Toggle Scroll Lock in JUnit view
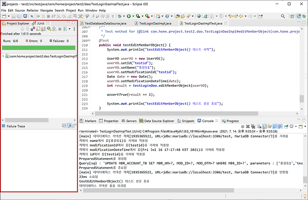Viewport: 308px width, 200px height. click(43, 29)
